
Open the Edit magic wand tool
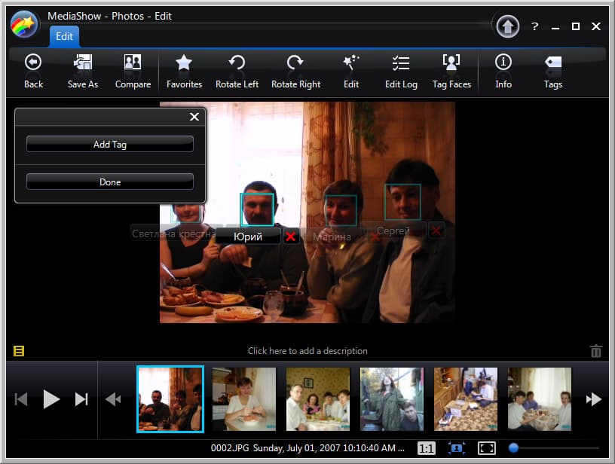(351, 71)
